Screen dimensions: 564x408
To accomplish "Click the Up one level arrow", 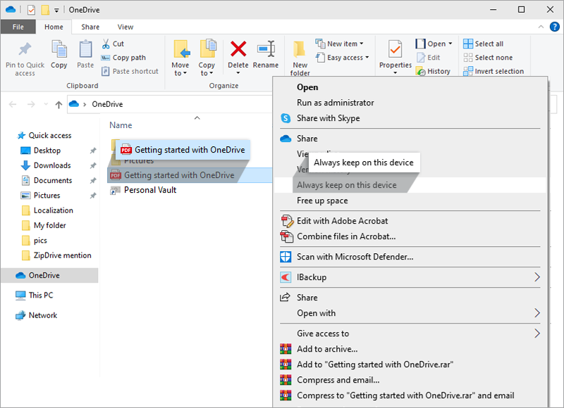I will click(x=59, y=104).
